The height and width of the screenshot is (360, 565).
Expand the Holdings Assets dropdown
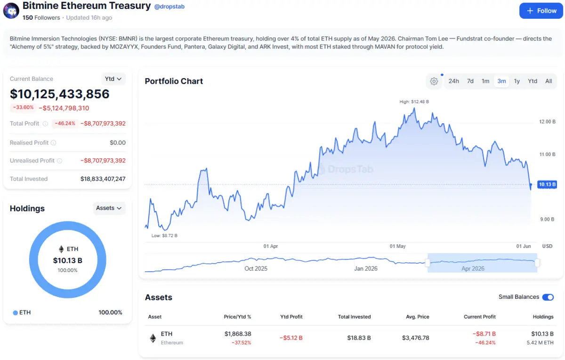point(109,208)
